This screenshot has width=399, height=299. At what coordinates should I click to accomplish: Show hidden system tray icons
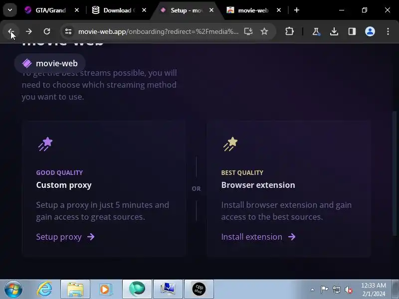pyautogui.click(x=312, y=290)
